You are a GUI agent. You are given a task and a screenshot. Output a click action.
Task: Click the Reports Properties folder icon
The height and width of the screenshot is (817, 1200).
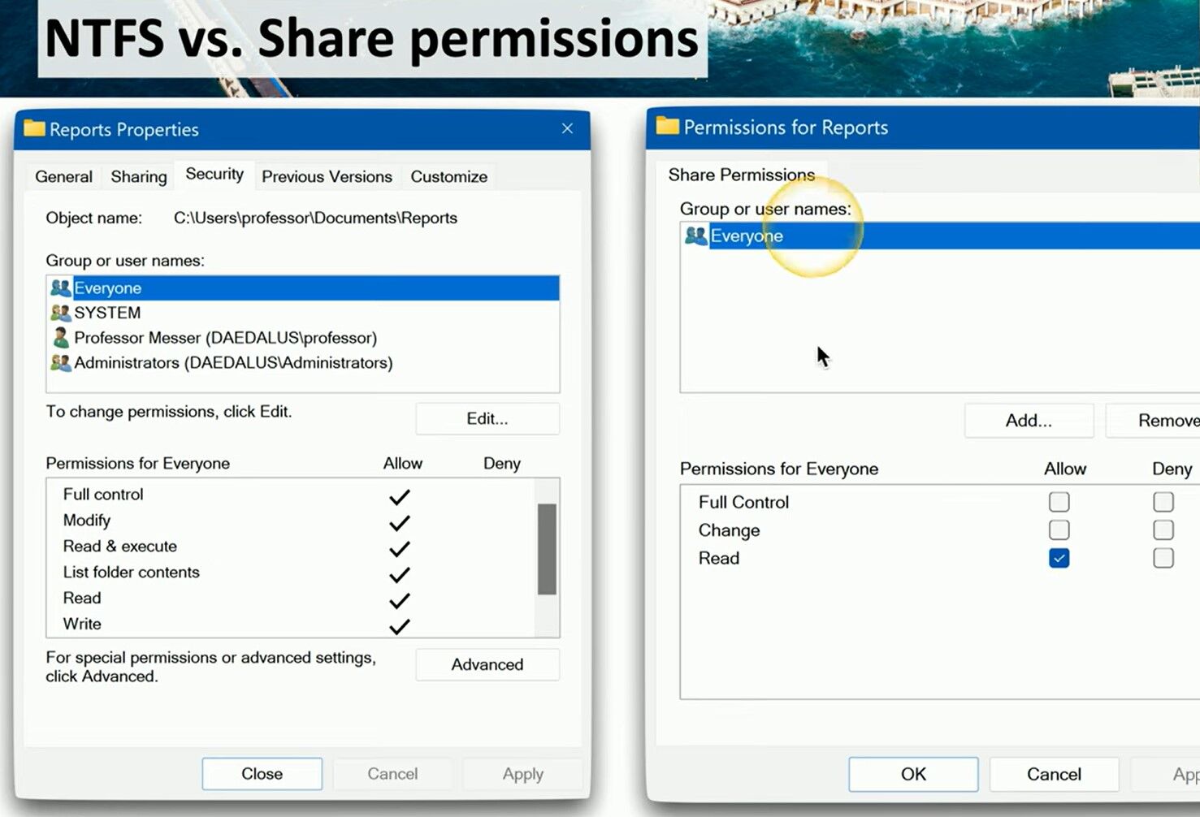(34, 129)
